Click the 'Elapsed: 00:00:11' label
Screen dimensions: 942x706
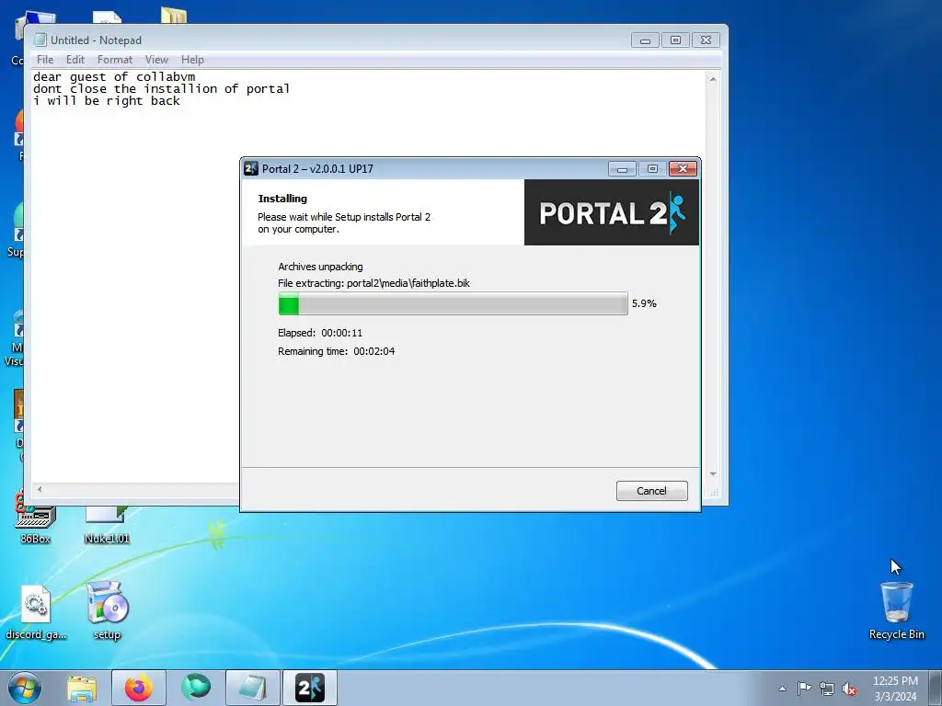coord(320,333)
